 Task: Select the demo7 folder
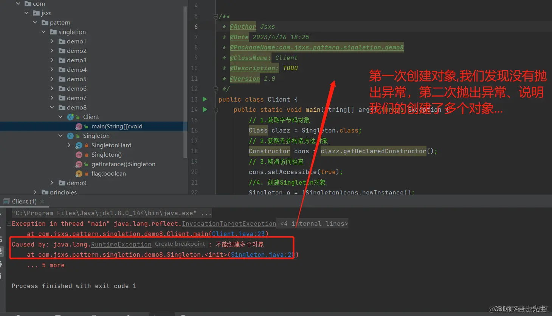click(77, 98)
